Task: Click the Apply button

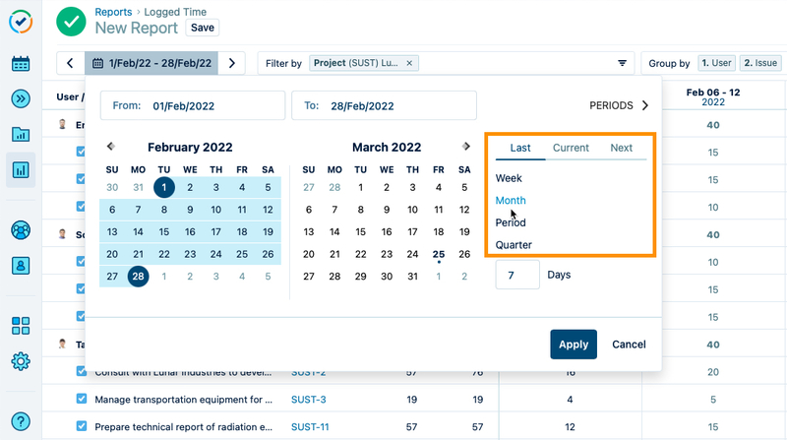Action: pyautogui.click(x=573, y=345)
